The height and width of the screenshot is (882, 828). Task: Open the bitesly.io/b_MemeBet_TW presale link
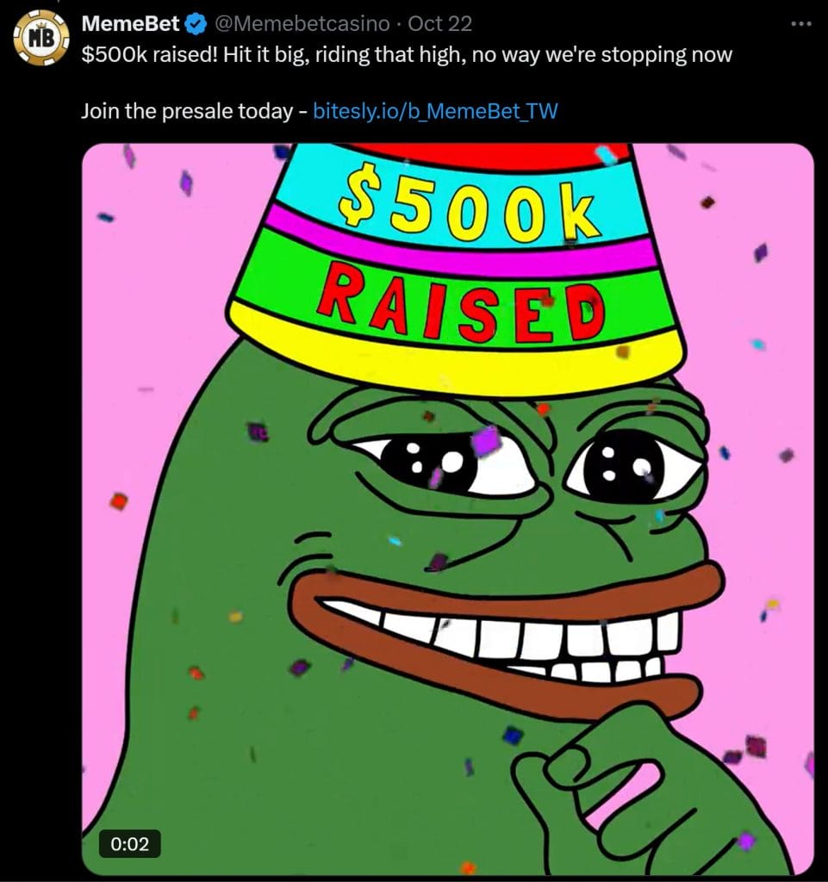pyautogui.click(x=435, y=111)
